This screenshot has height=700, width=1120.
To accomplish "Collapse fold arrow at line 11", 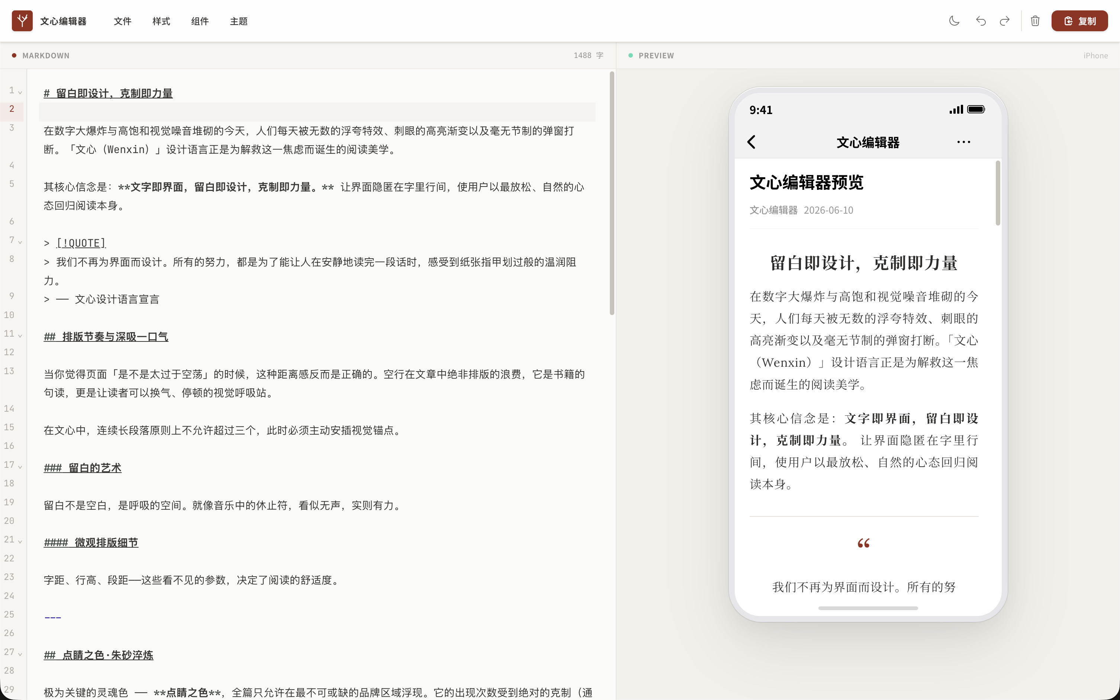I will [x=20, y=336].
